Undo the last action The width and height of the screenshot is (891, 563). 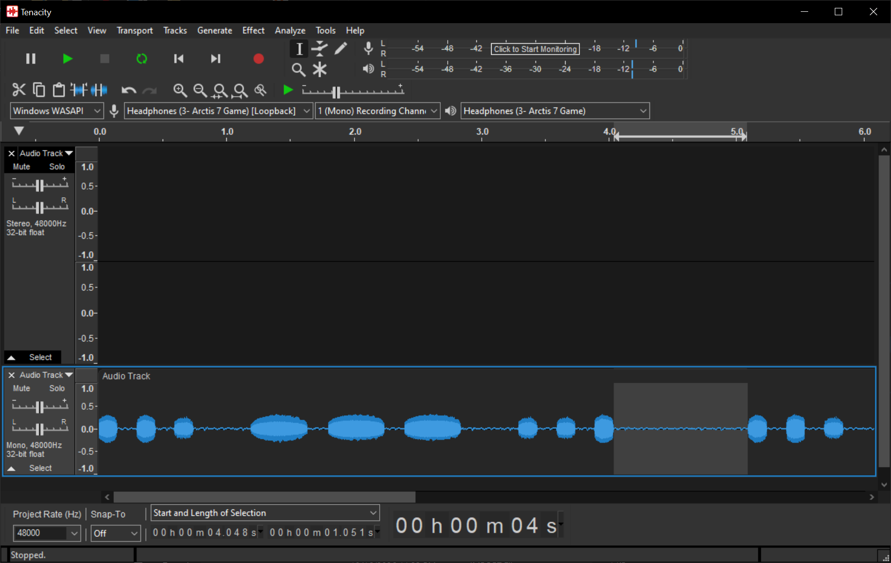(129, 90)
